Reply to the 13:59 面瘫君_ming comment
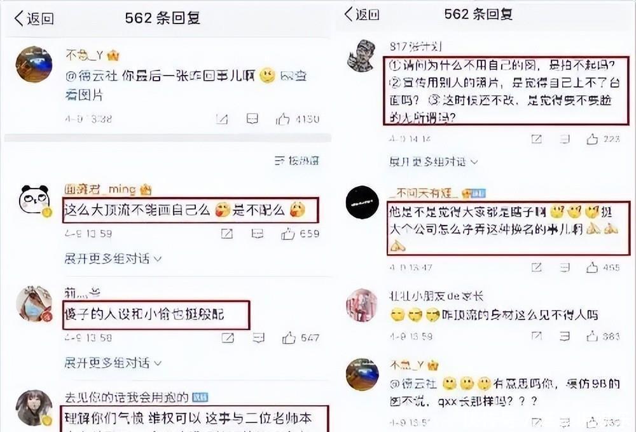This screenshot has width=636, height=432. pyautogui.click(x=257, y=234)
